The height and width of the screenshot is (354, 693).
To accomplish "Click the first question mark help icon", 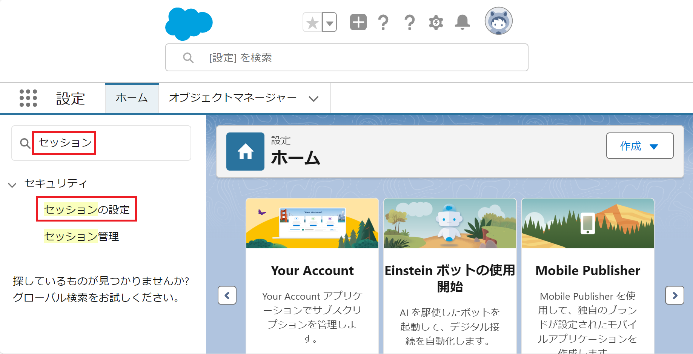I will pyautogui.click(x=383, y=22).
